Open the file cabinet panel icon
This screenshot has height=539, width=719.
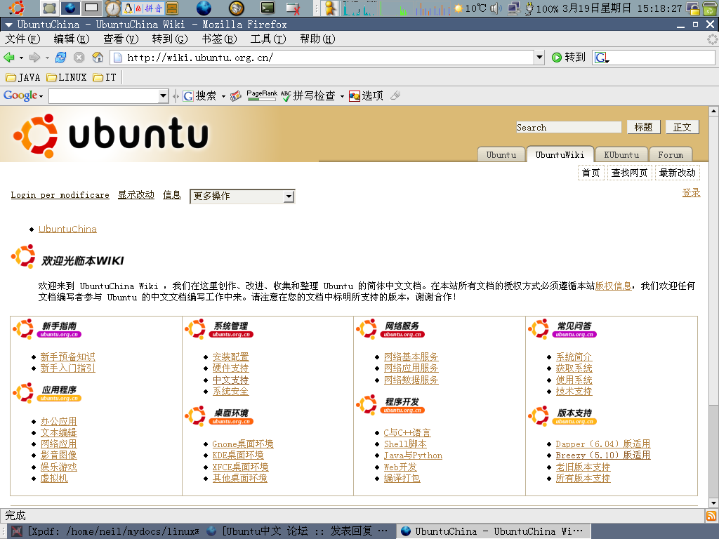[x=173, y=8]
